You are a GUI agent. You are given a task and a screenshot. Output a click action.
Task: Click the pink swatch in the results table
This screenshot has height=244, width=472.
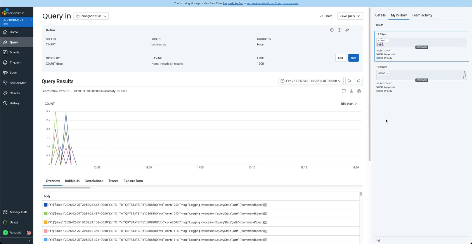[46, 231]
